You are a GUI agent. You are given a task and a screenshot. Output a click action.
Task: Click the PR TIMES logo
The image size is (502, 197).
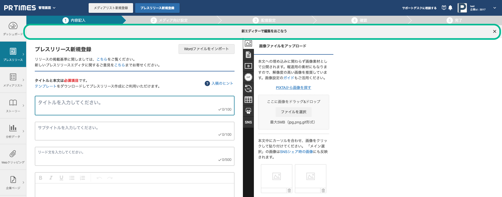20,8
